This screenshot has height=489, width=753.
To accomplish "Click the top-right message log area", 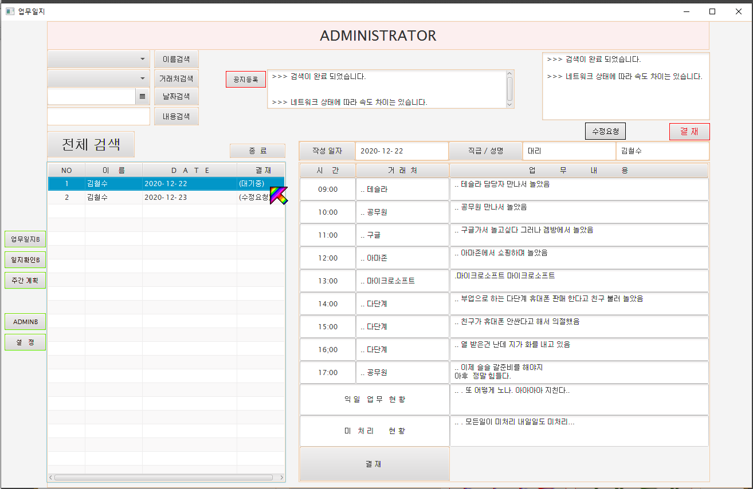I will click(626, 86).
